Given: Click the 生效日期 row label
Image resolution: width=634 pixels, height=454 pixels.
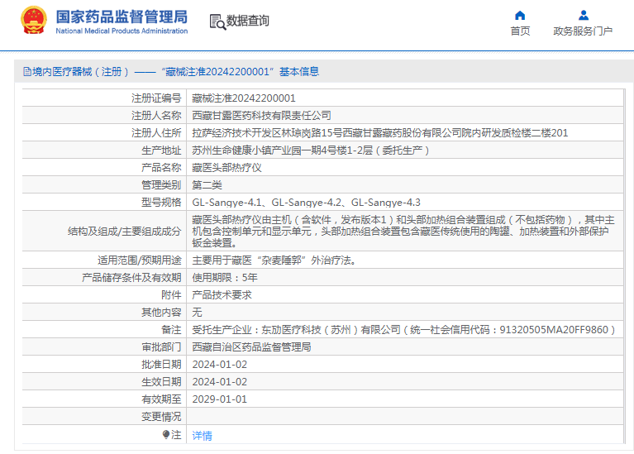Looking at the screenshot, I should (x=161, y=382).
